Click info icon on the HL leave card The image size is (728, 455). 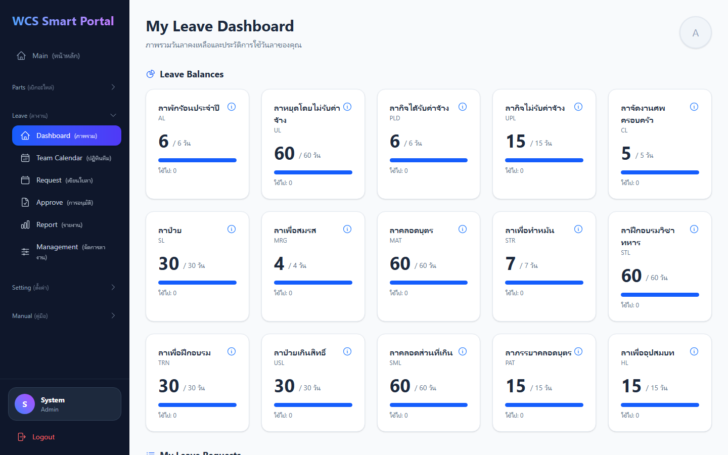pos(694,351)
